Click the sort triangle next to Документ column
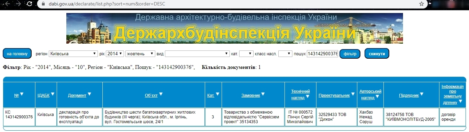 point(89,94)
